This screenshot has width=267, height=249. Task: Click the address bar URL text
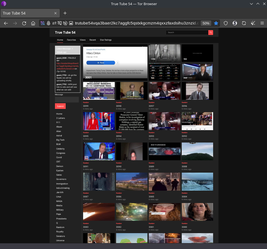(137, 23)
